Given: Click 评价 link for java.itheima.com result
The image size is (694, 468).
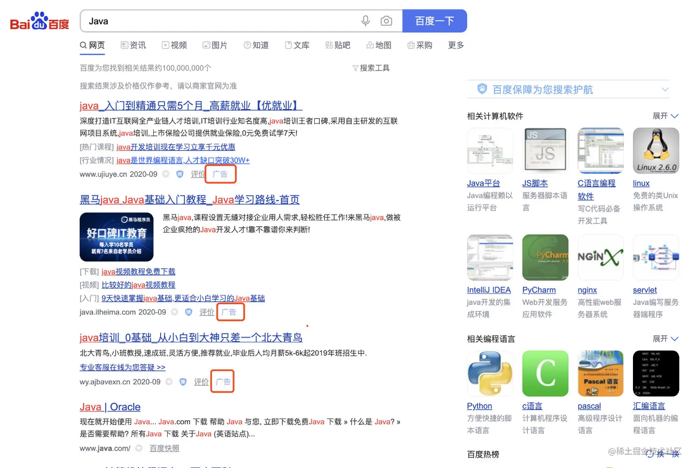Looking at the screenshot, I should coord(207,312).
